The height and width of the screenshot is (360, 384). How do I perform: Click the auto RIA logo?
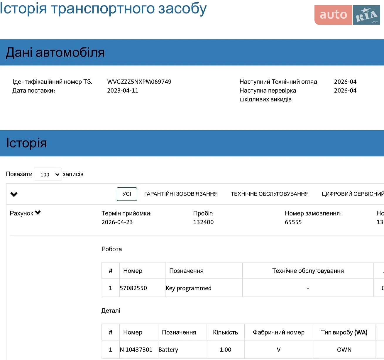[347, 15]
